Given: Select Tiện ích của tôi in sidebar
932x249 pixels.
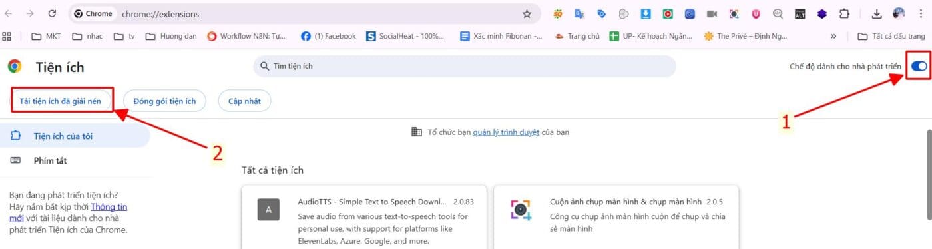Looking at the screenshot, I should coord(75,136).
